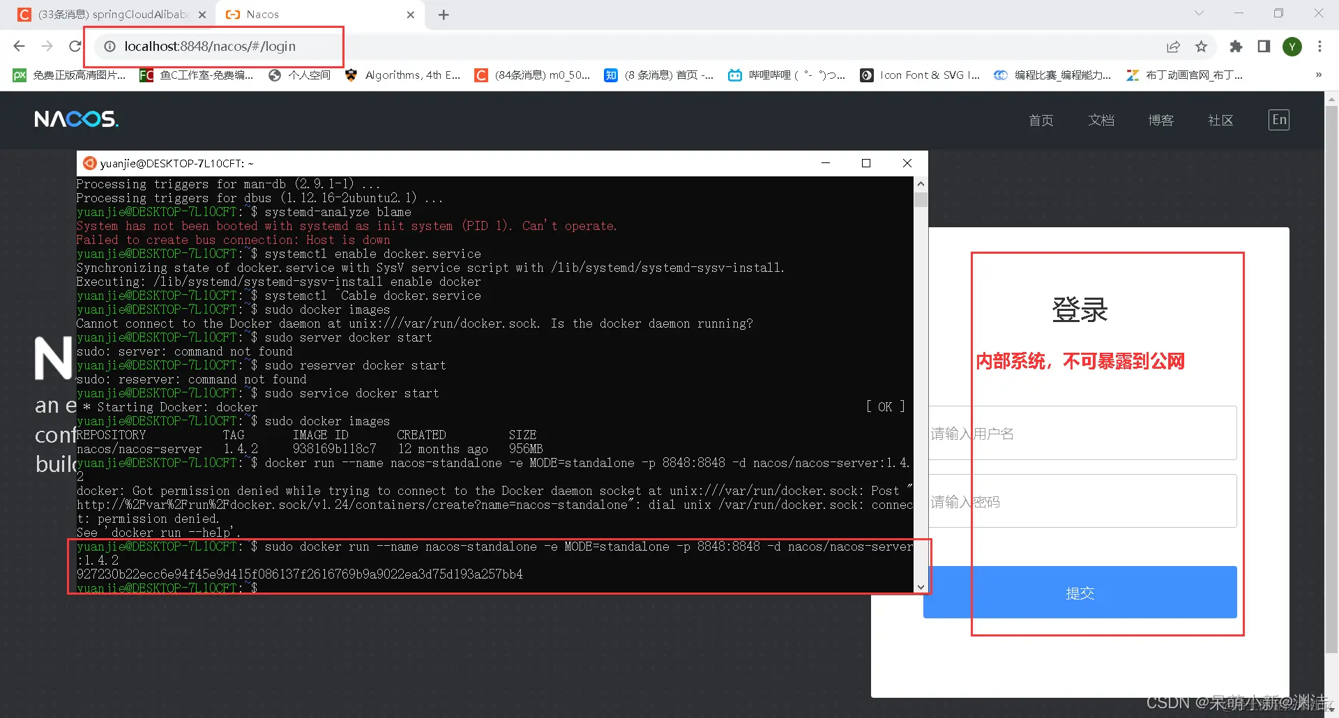This screenshot has height=718, width=1339.
Task: Click the browser forward arrow
Action: (47, 46)
